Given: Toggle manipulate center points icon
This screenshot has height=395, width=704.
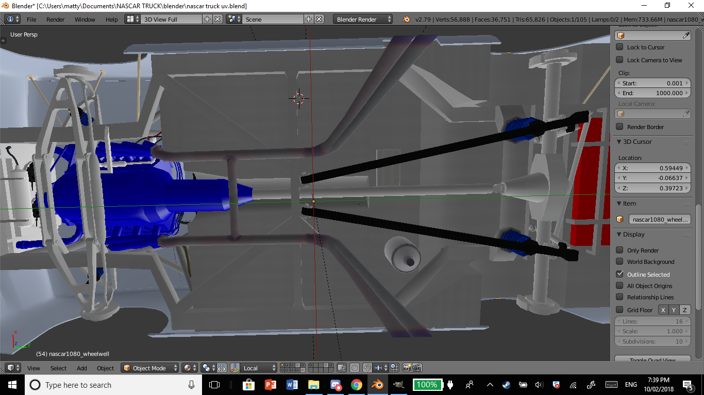Looking at the screenshot, I should [222, 368].
